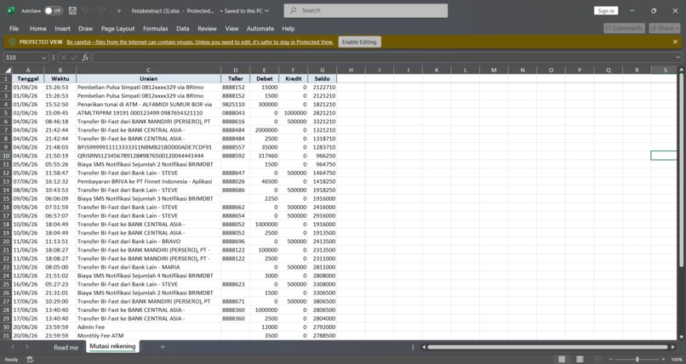Image resolution: width=686 pixels, height=364 pixels.
Task: Click in the Search box
Action: 366,10
